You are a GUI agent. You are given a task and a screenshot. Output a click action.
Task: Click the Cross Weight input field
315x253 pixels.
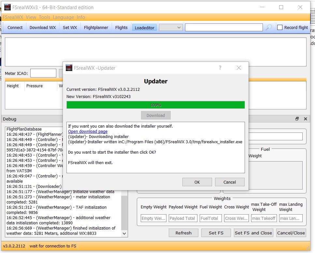(x=236, y=218)
